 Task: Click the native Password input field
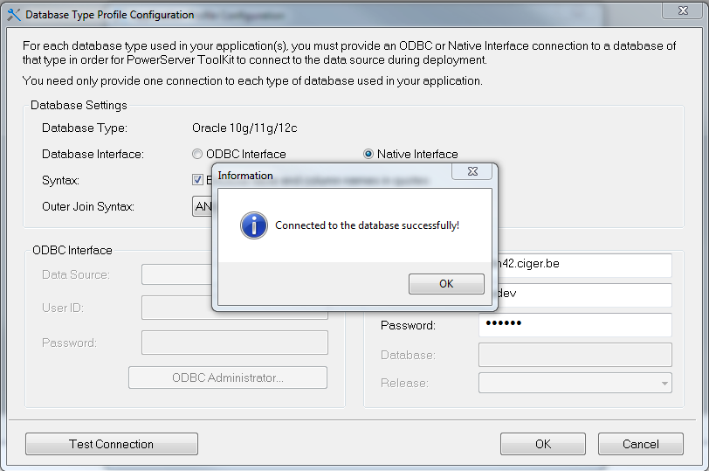575,325
